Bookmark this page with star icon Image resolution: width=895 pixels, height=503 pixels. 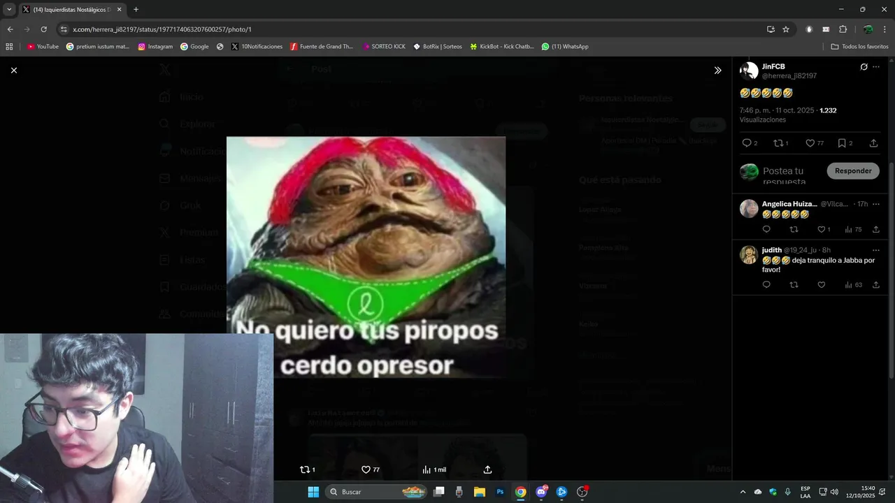point(786,29)
